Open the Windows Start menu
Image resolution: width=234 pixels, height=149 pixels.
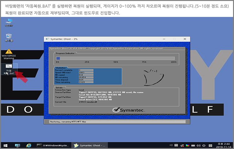click(5, 146)
